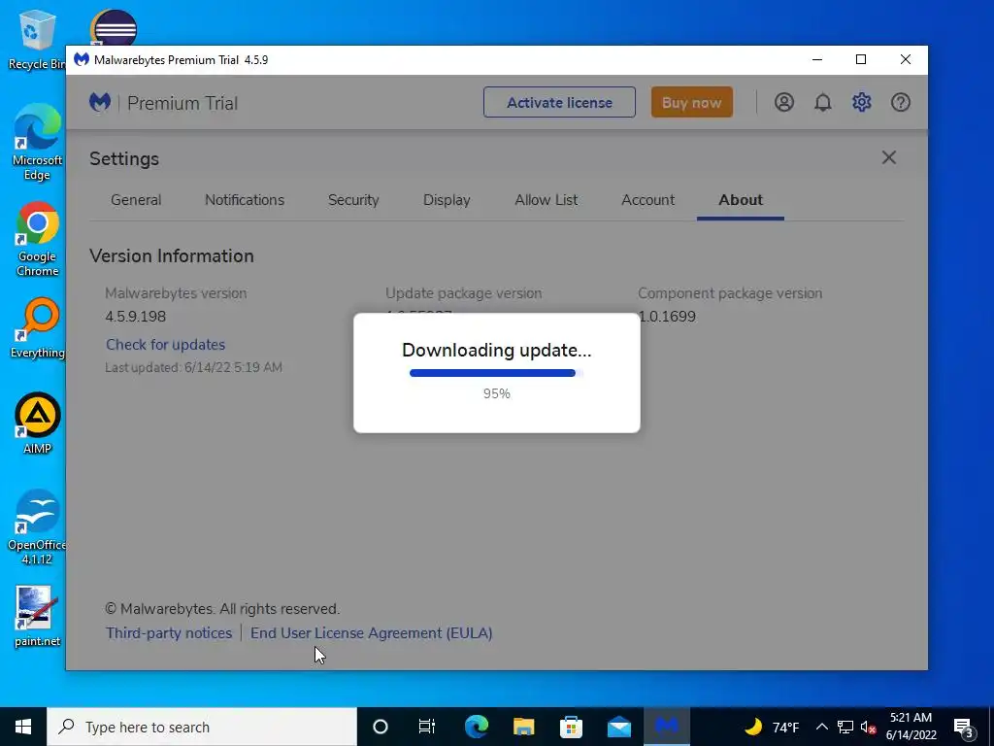The height and width of the screenshot is (746, 994).
Task: Open the Eclipse desktop icon behind the window
Action: pos(115,26)
